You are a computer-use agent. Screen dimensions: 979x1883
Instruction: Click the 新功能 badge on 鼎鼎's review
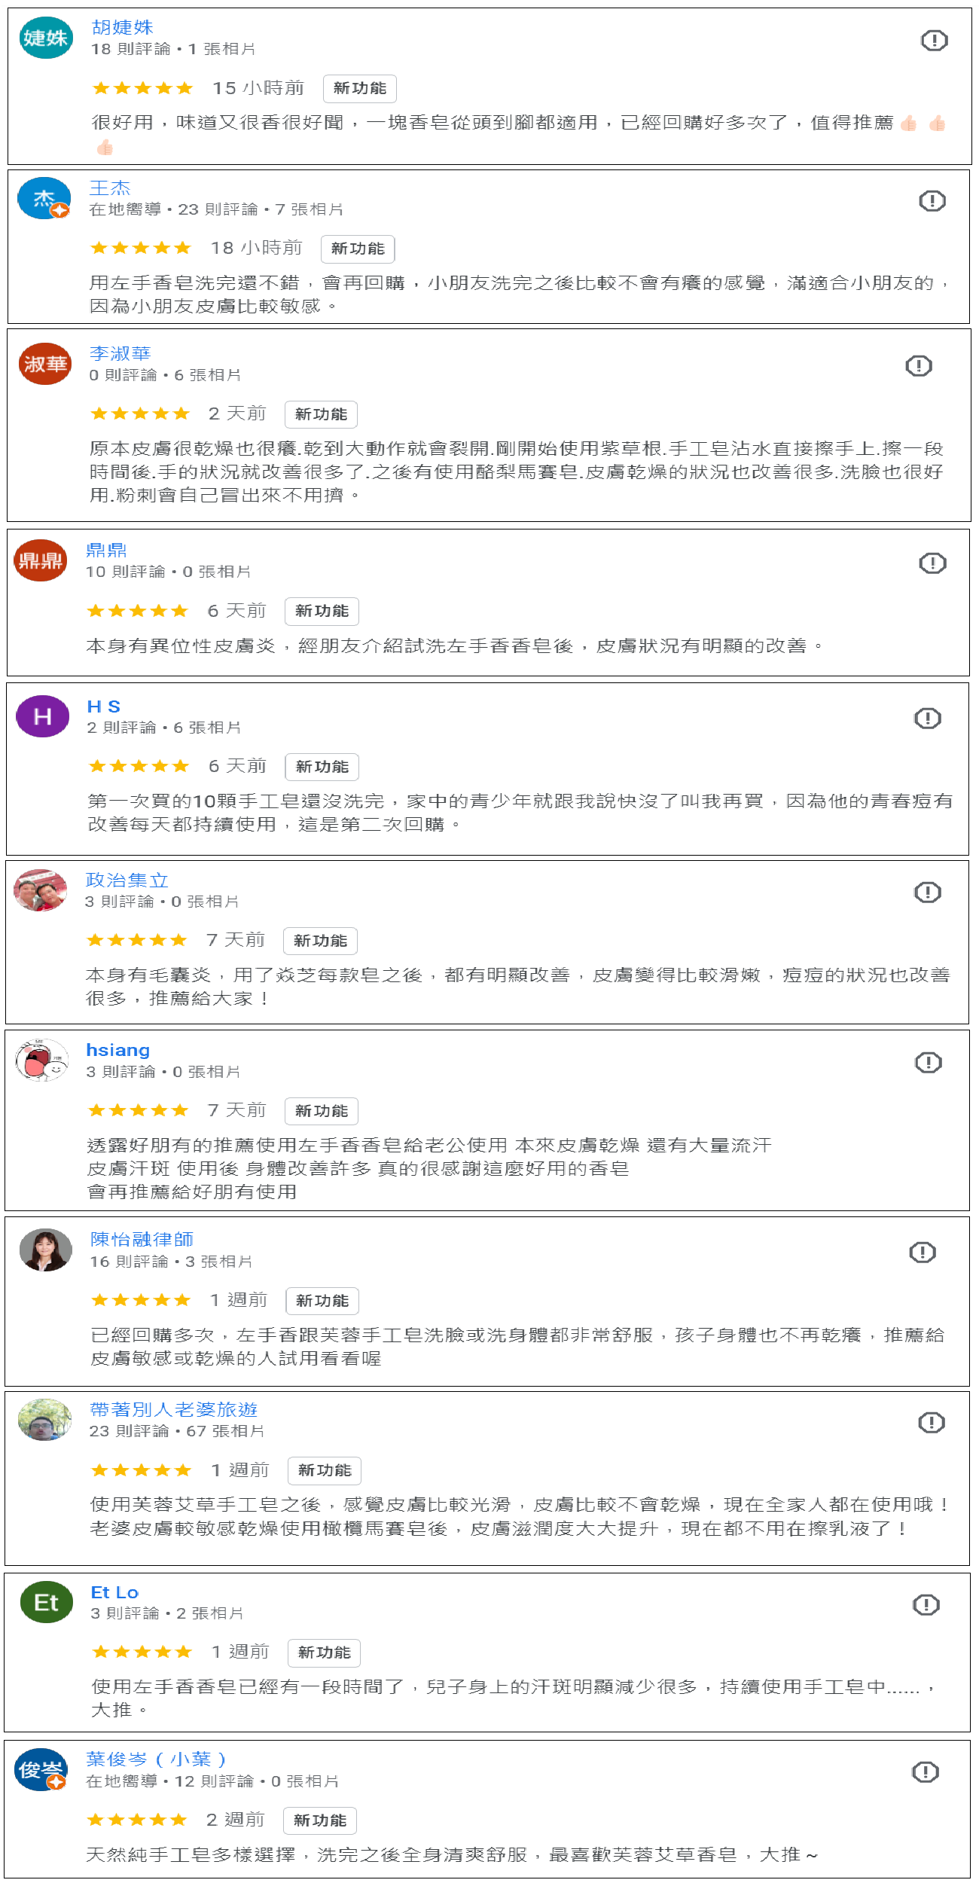click(322, 611)
